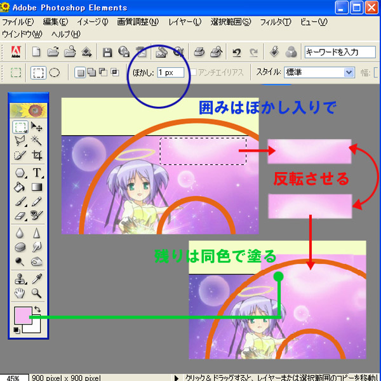Select the Pencil tool
Viewport: 381px width, 381px height.
coord(37,201)
